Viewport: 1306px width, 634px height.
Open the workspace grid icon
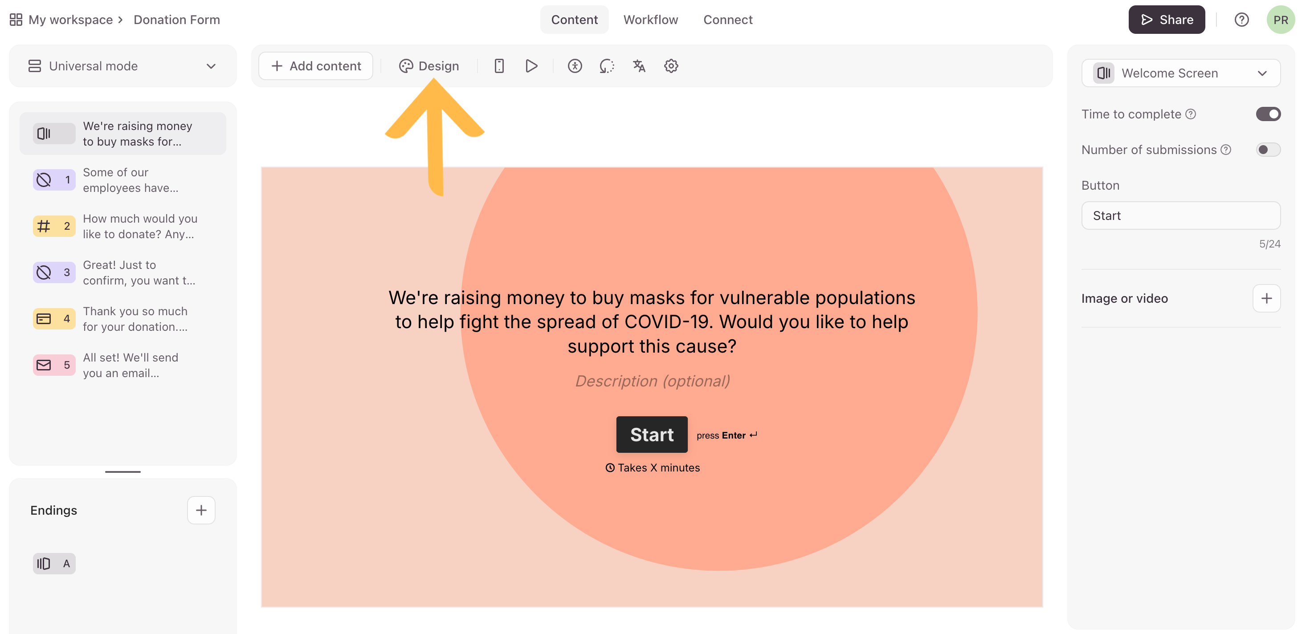16,20
